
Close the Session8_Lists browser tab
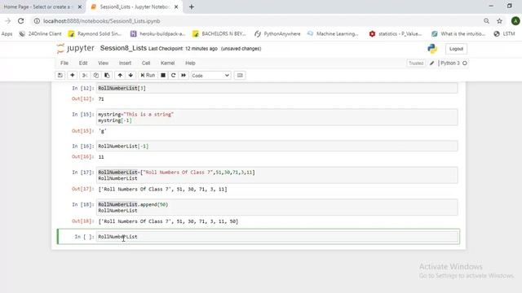point(176,7)
